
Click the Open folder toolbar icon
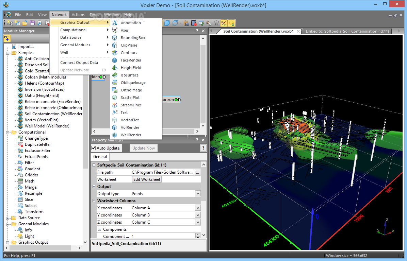click(x=25, y=23)
